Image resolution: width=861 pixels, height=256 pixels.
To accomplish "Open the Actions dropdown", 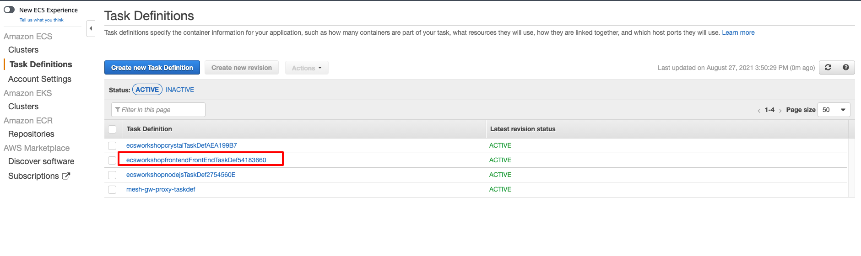I will (x=307, y=68).
